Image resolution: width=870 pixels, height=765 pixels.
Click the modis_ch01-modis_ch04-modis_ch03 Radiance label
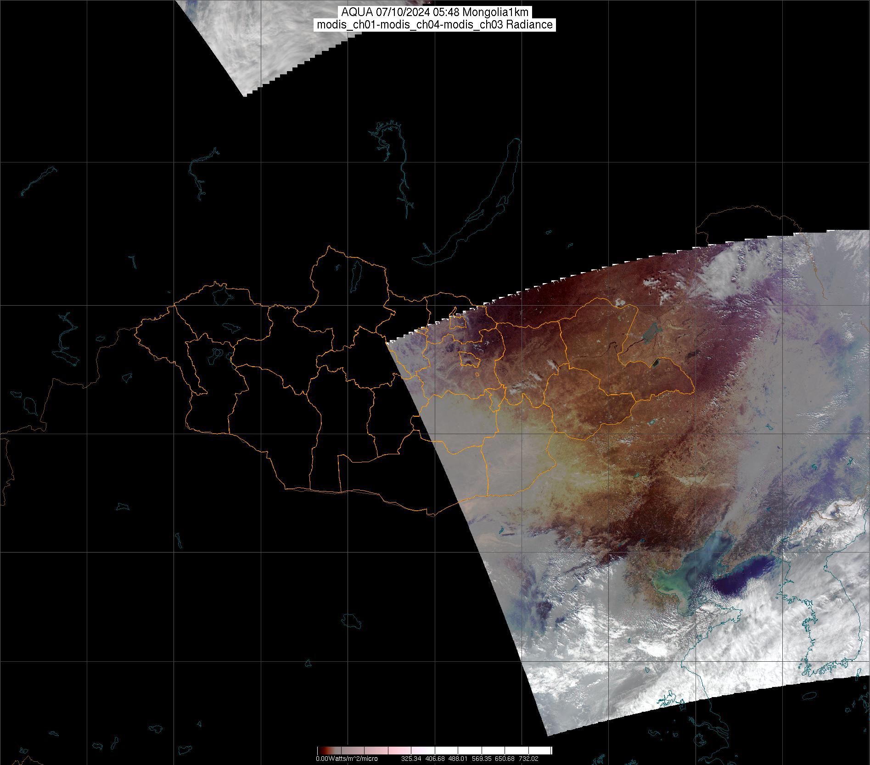[x=434, y=25]
